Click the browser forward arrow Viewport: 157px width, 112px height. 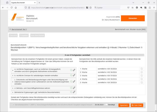pos(7,8)
